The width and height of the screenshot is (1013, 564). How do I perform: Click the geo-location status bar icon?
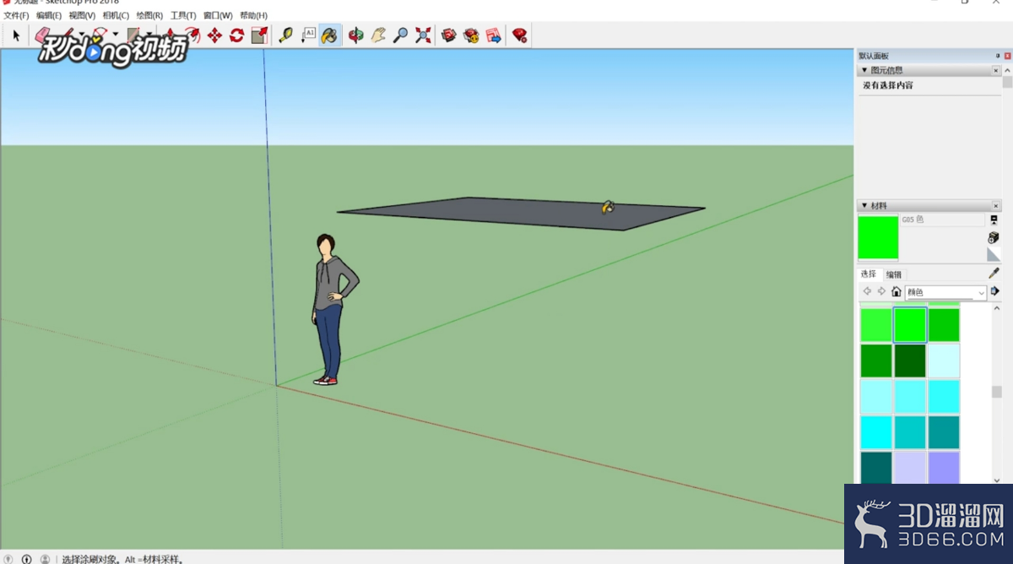pos(8,558)
